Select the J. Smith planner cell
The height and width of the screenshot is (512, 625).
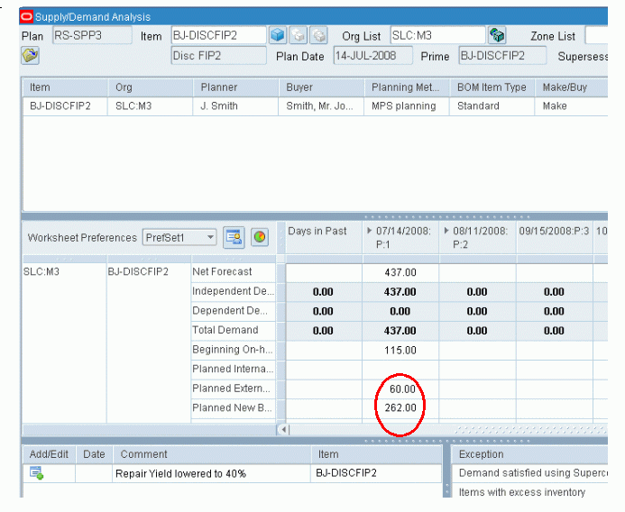[x=236, y=106]
